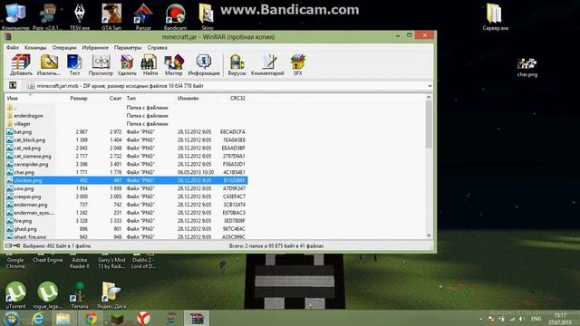The height and width of the screenshot is (326, 580).
Task: Click the vertical scrollbar thumb
Action: [429, 125]
